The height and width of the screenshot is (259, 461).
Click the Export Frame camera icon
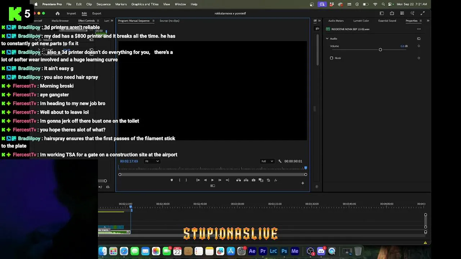point(254,180)
